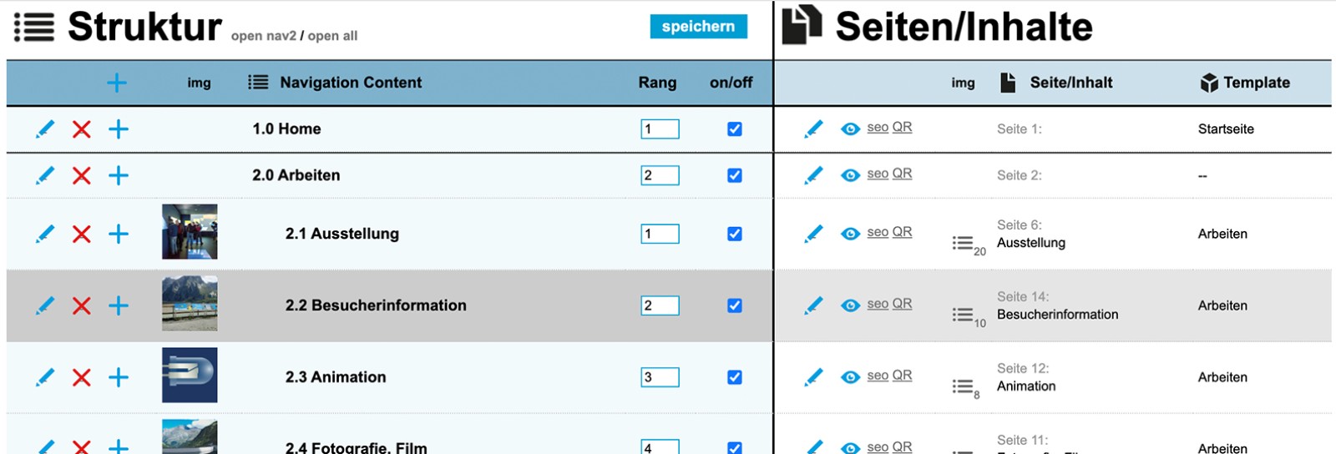The height and width of the screenshot is (454, 1336).
Task: Edit Seite 14 Besucherinformation page pencil
Action: (813, 305)
